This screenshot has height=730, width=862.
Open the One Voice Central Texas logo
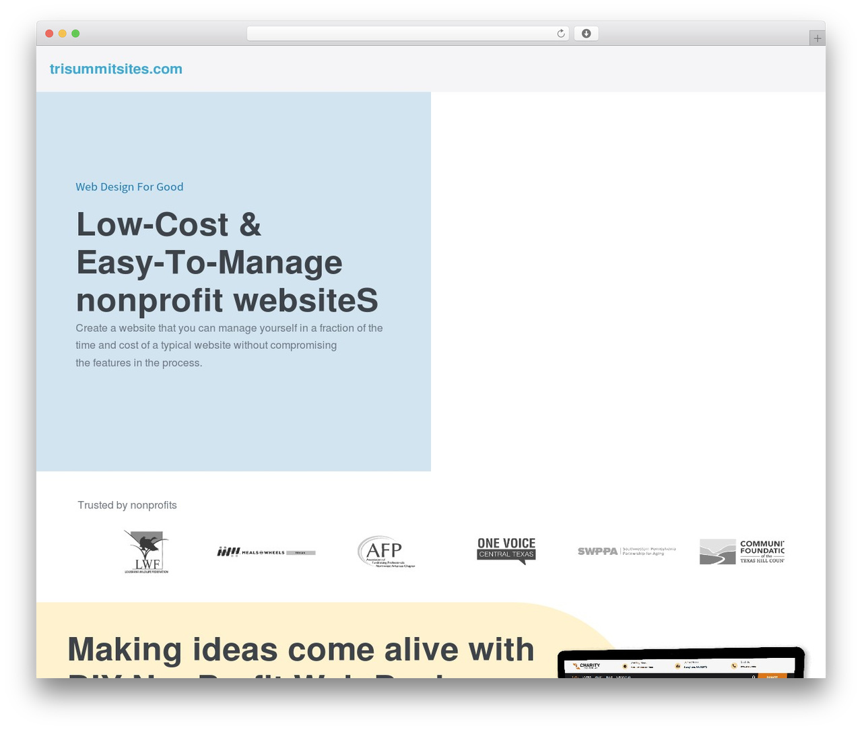pyautogui.click(x=506, y=551)
